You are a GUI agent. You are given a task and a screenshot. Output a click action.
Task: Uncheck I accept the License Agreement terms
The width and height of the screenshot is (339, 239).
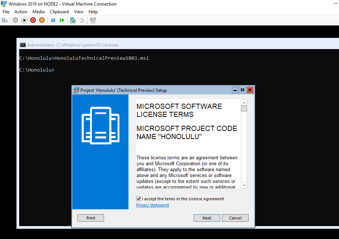[139, 198]
